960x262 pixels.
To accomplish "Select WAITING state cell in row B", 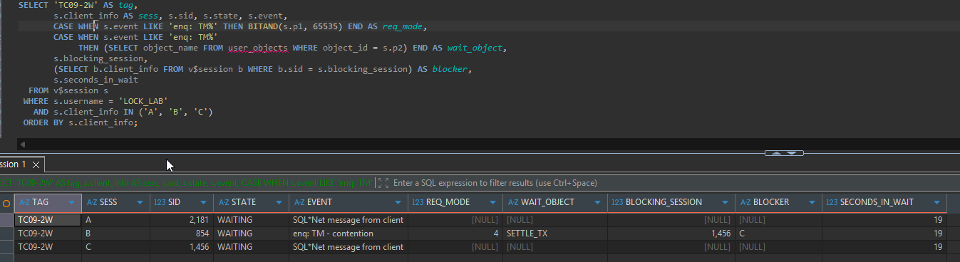I will point(251,234).
